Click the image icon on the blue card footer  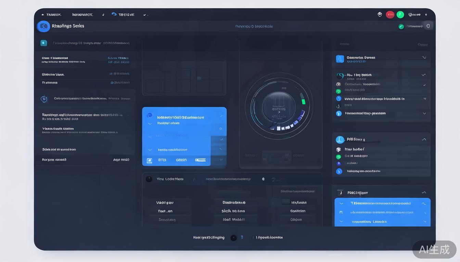click(149, 160)
